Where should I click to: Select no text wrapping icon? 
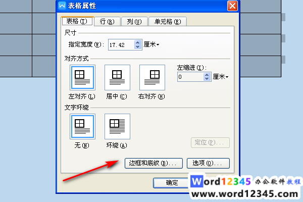(x=82, y=126)
